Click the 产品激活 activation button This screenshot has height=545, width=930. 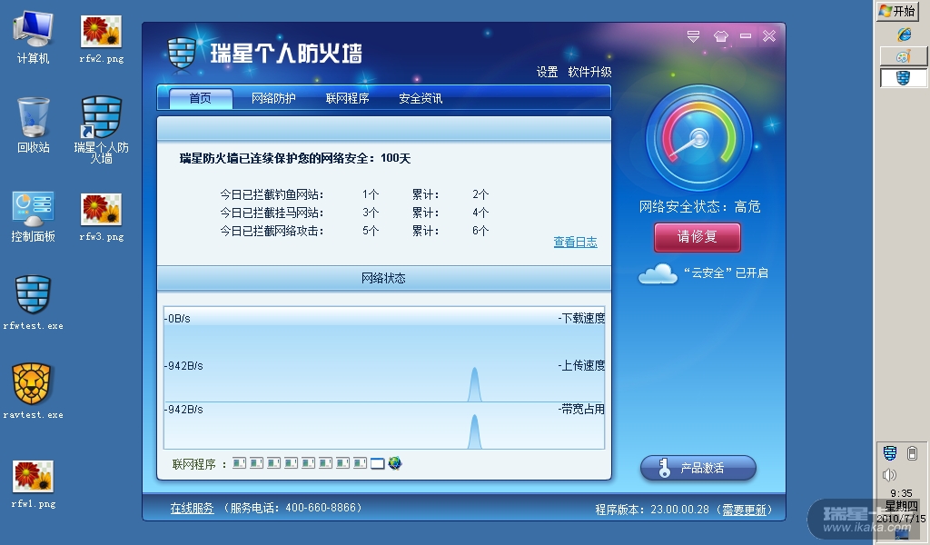698,468
